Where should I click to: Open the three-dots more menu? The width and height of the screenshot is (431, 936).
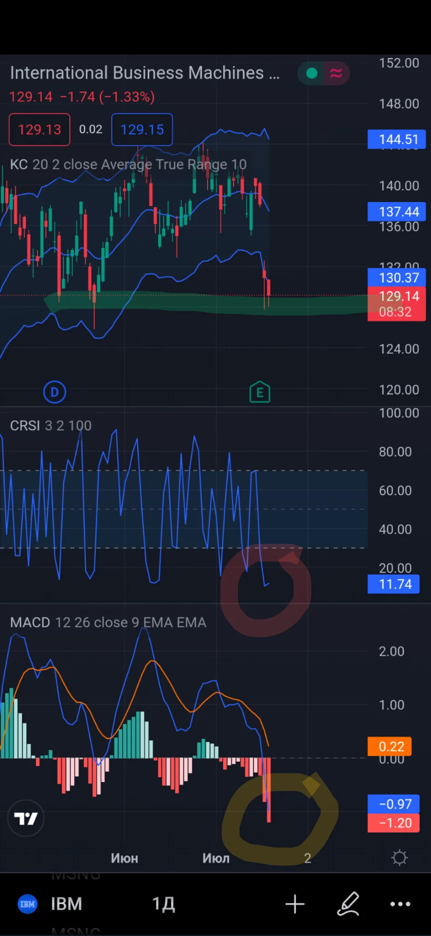(x=400, y=904)
